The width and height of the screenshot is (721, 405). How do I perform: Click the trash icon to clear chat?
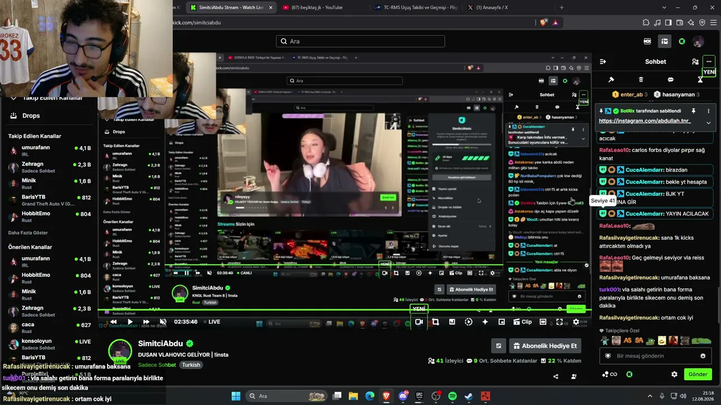pyautogui.click(x=641, y=80)
